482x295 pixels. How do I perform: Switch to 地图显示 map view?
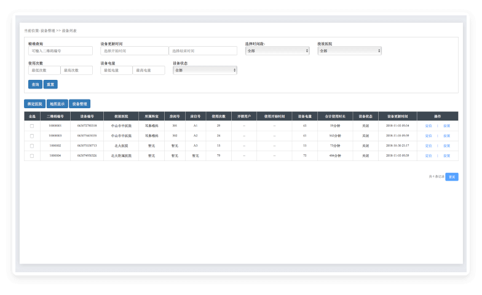pyautogui.click(x=57, y=104)
